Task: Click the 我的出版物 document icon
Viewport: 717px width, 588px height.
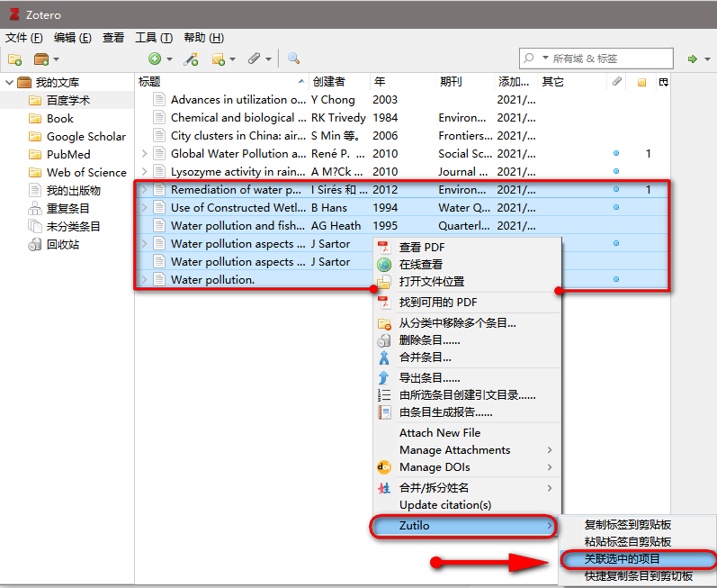Action: (x=35, y=190)
